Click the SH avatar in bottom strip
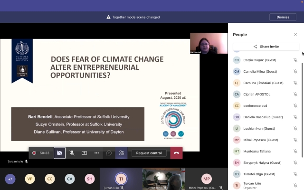Image resolution: width=304 pixels, height=190 pixels. point(90,179)
